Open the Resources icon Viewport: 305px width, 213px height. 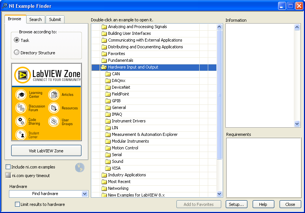pos(54,108)
